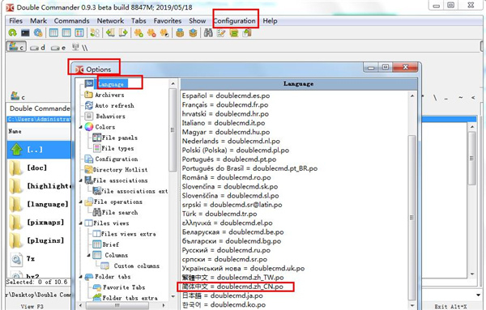Click the Name column header

click(15, 131)
